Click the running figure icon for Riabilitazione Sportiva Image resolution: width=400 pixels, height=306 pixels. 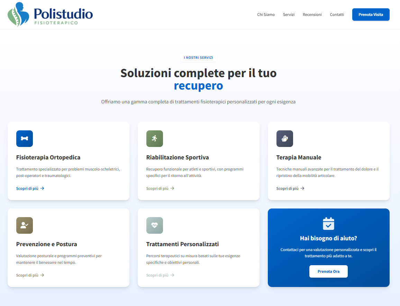click(x=155, y=139)
